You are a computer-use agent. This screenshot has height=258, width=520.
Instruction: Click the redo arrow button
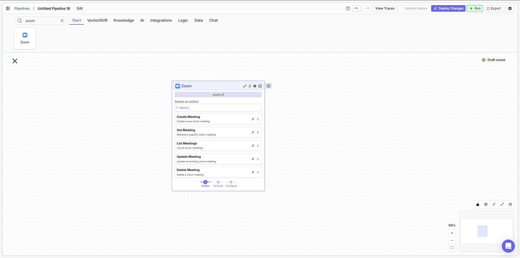(367, 8)
